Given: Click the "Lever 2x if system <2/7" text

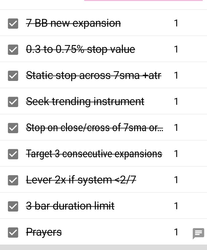Looking at the screenshot, I should tap(81, 180).
